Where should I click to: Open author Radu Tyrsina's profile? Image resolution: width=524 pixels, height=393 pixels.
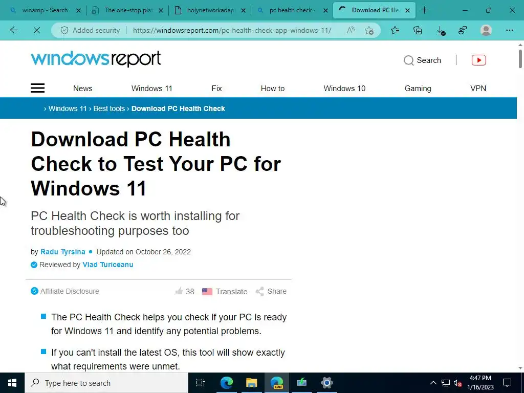pyautogui.click(x=63, y=252)
